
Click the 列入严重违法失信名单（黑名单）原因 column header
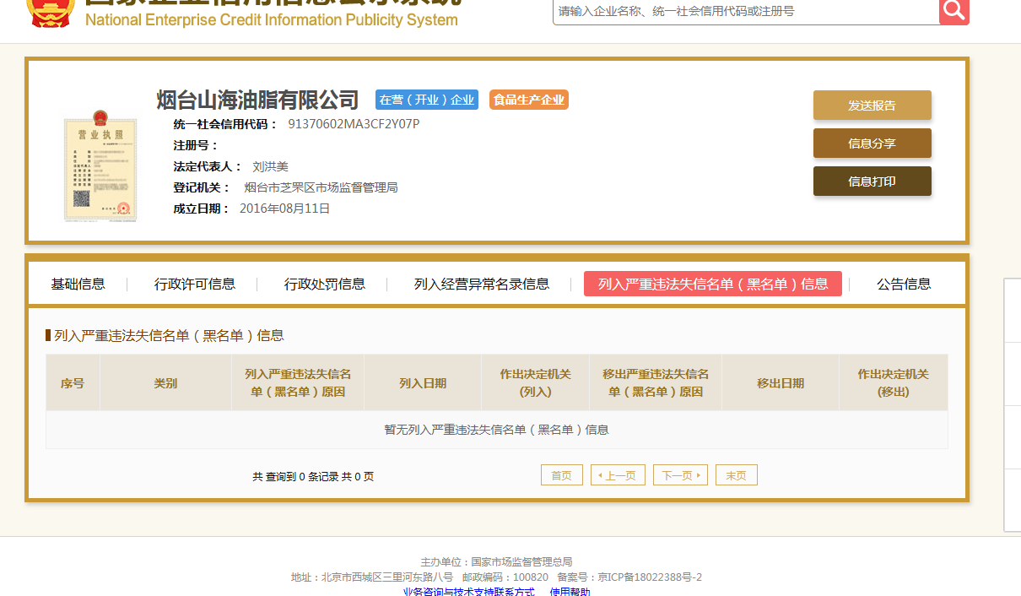click(x=298, y=382)
